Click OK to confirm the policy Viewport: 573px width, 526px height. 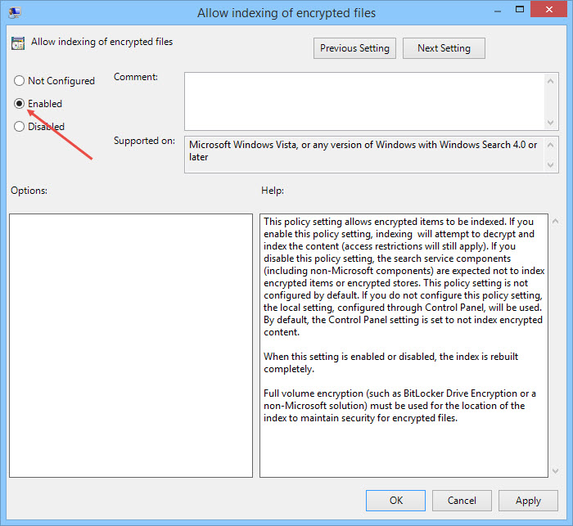click(x=395, y=501)
